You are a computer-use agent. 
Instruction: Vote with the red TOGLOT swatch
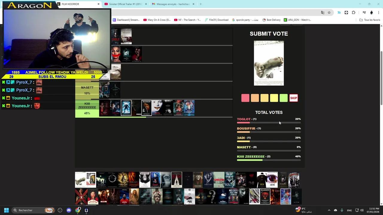[245, 98]
